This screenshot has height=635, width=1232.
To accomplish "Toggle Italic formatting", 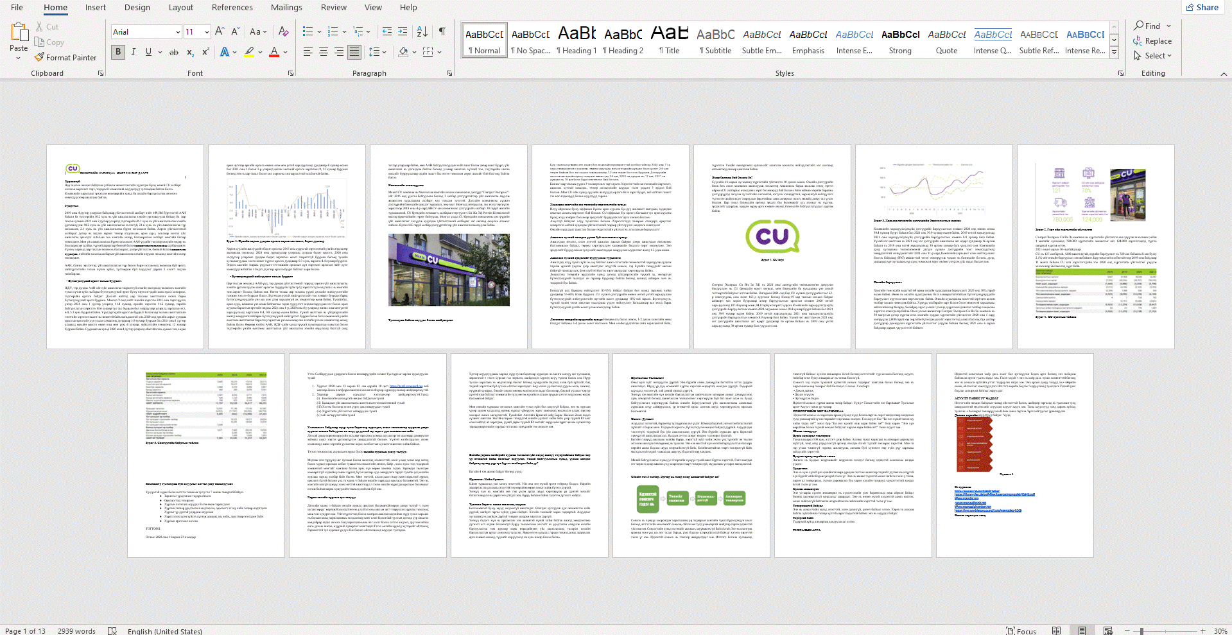I will point(134,52).
